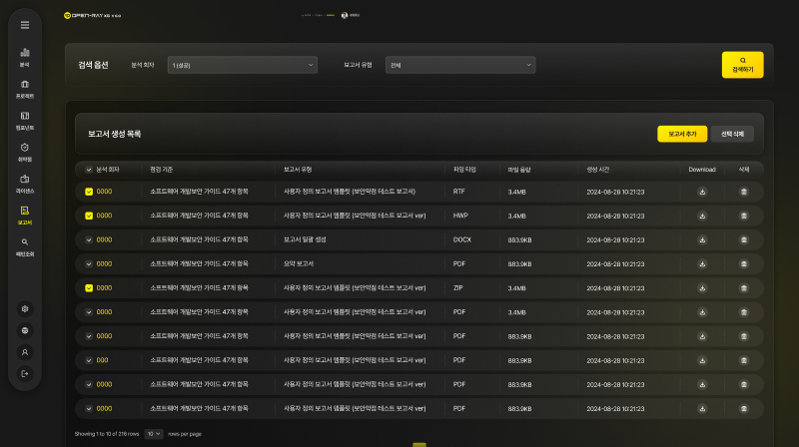
Task: Click the RTF file type cell
Action: pyautogui.click(x=458, y=192)
